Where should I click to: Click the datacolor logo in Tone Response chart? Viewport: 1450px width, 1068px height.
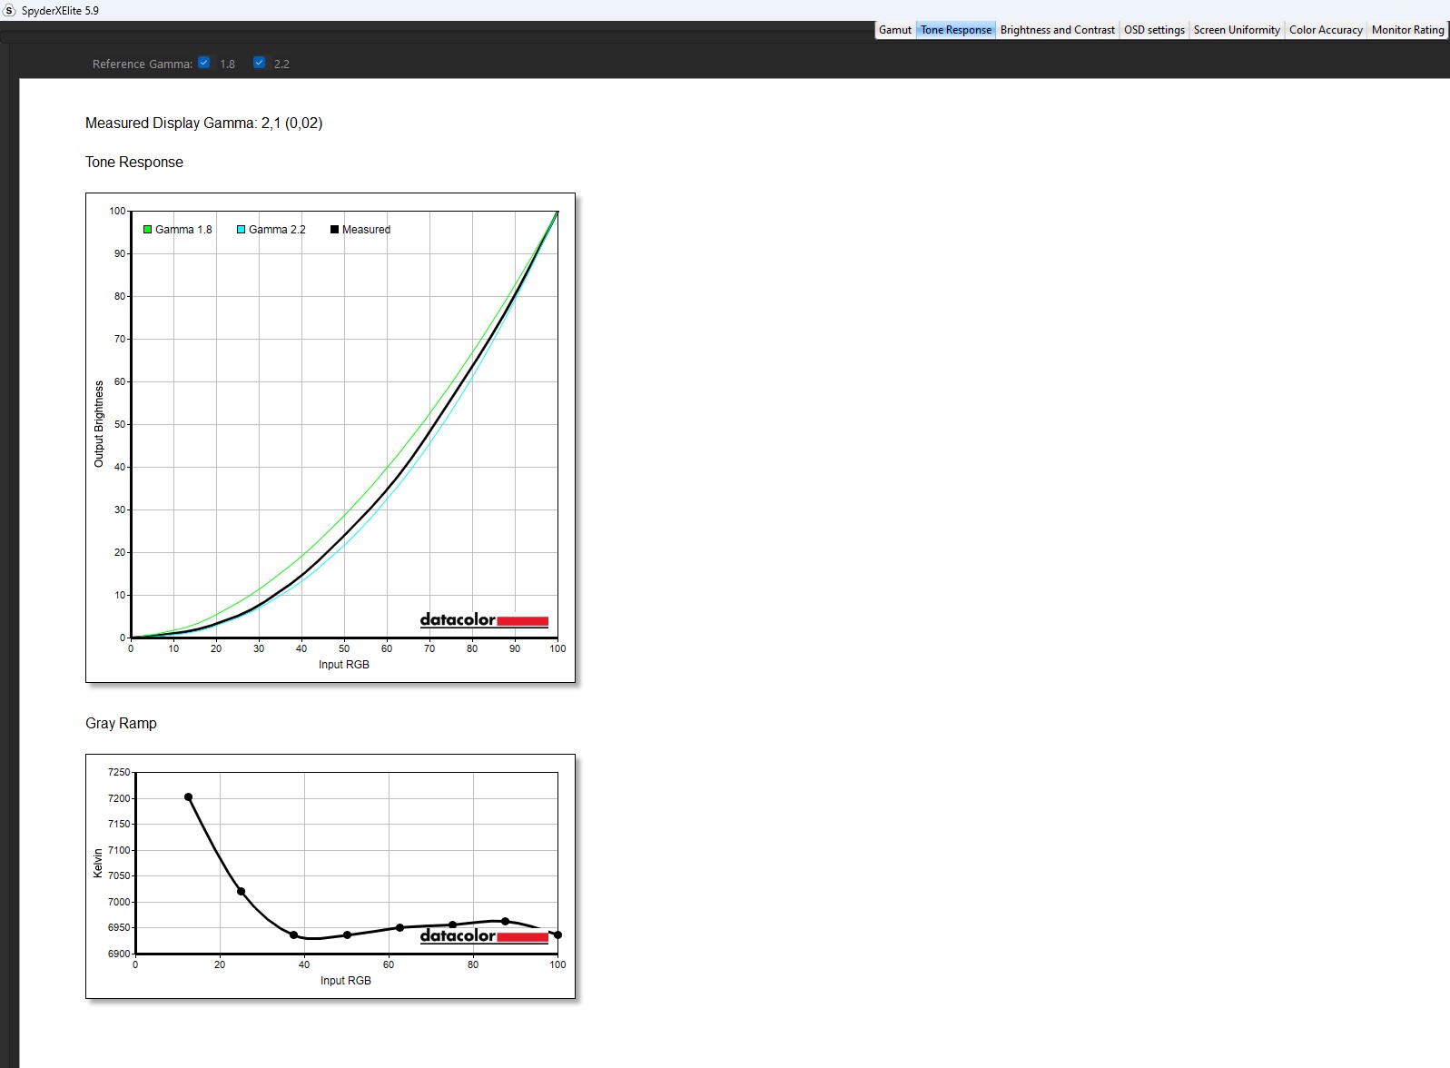click(x=483, y=620)
